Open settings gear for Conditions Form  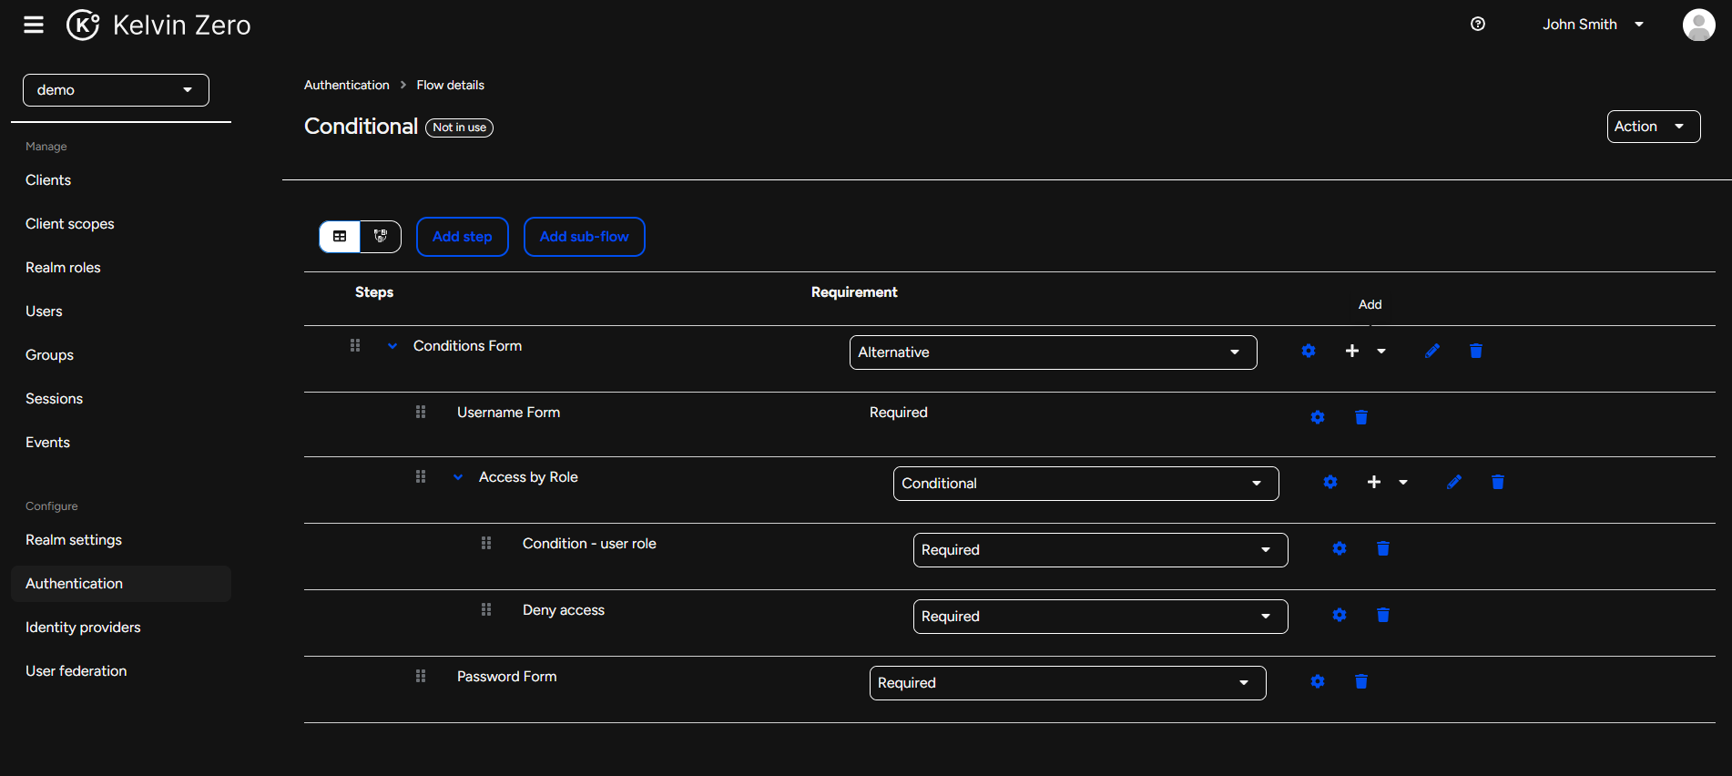point(1309,352)
